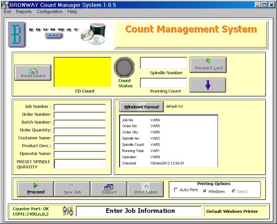The height and width of the screenshot is (224, 277).
Task: Open the Configuration menu
Action: (50, 12)
